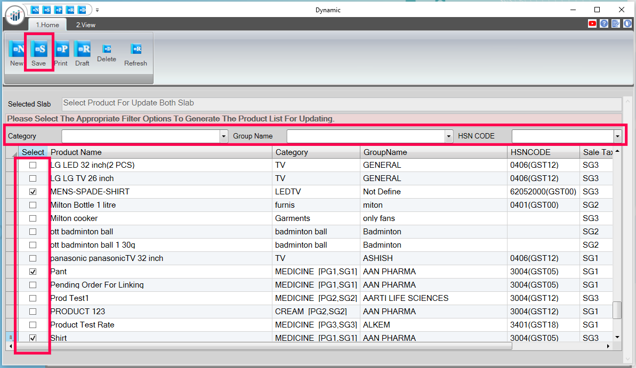Screen dimensions: 636x368
Task: Uncheck the MENS-SPADE-SHIRT checkbox
Action: (x=33, y=192)
